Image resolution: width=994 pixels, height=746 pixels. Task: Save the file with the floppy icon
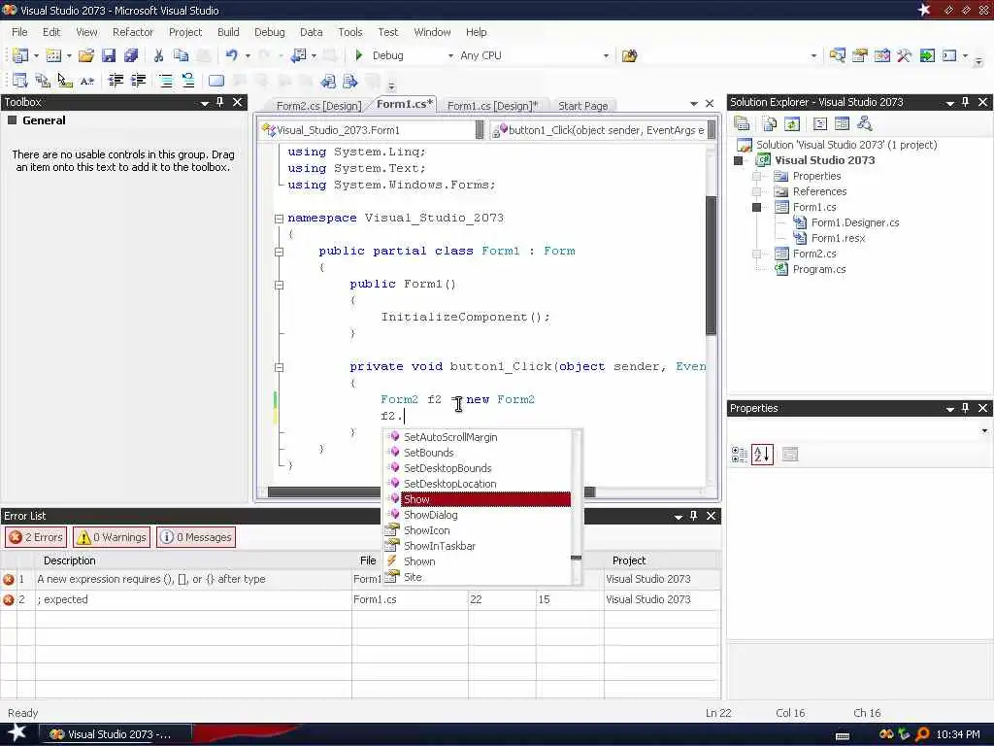tap(109, 55)
